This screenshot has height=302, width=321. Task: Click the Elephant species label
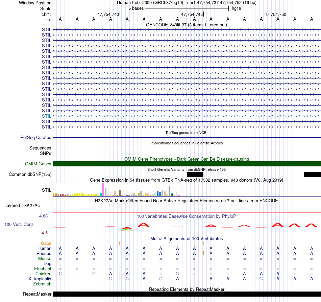(x=43, y=269)
